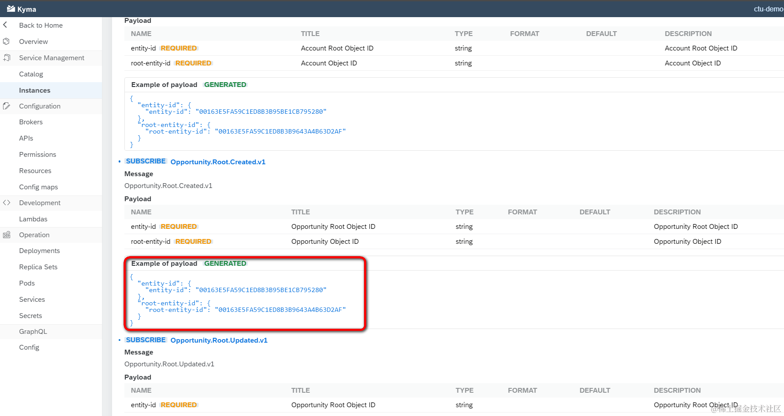The height and width of the screenshot is (416, 784).
Task: Click the NAME column header in Created.v1 table
Action: coord(141,212)
